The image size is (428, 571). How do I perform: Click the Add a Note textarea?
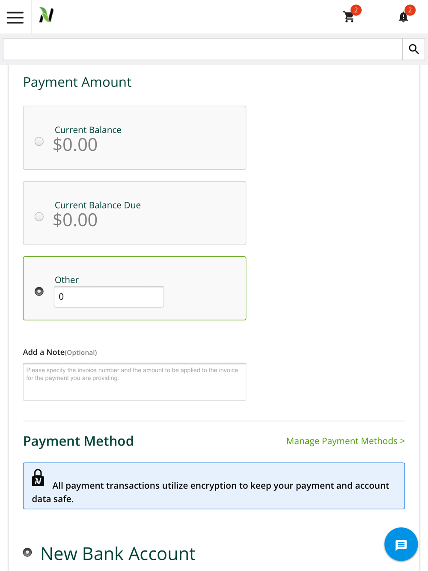click(x=134, y=382)
